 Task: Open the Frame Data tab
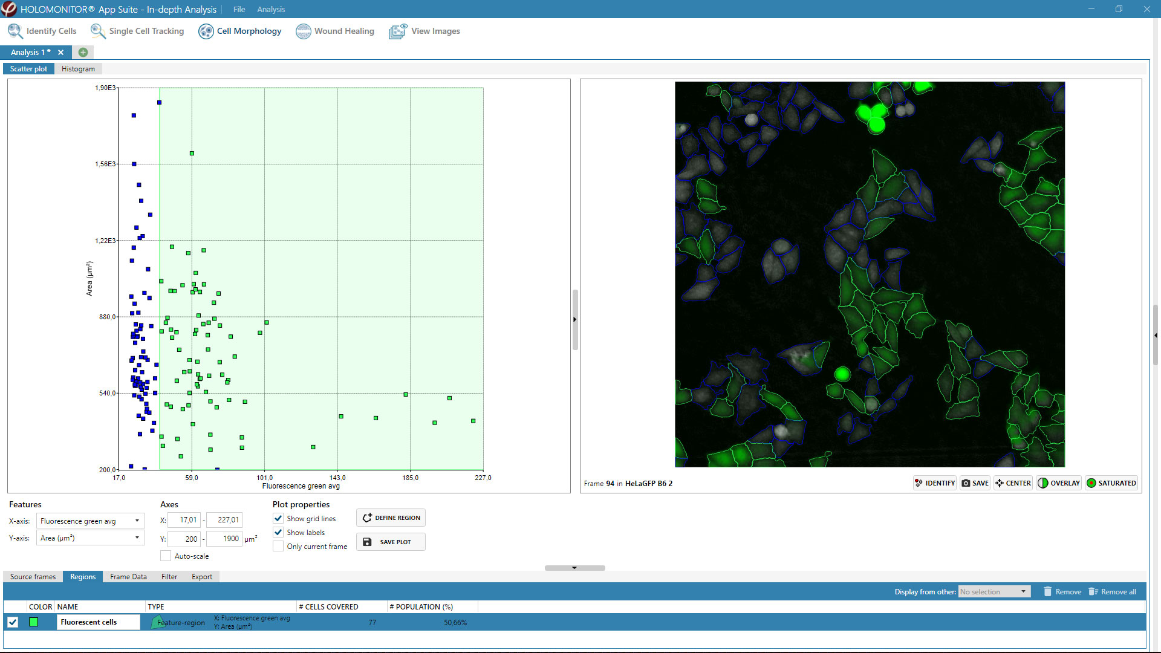coord(128,576)
